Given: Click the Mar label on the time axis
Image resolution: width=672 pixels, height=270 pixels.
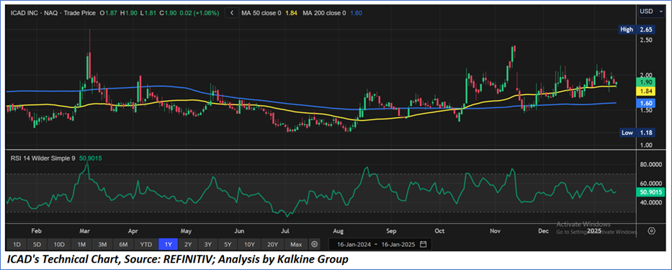Looking at the screenshot, I should (85, 230).
